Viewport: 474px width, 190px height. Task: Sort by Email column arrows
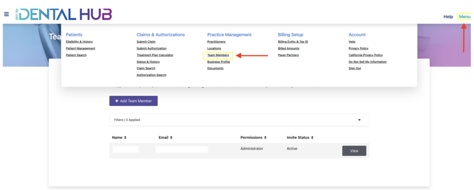(171, 138)
